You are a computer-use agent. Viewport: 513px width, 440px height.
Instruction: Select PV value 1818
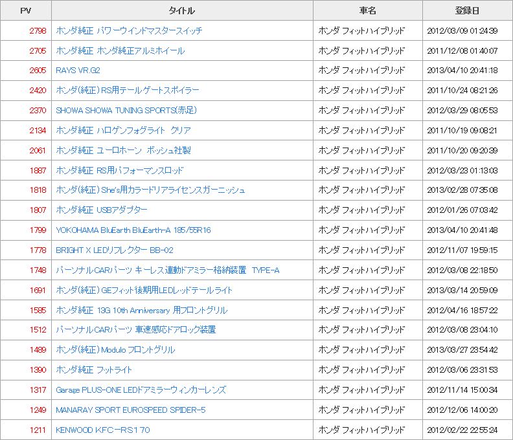(38, 190)
